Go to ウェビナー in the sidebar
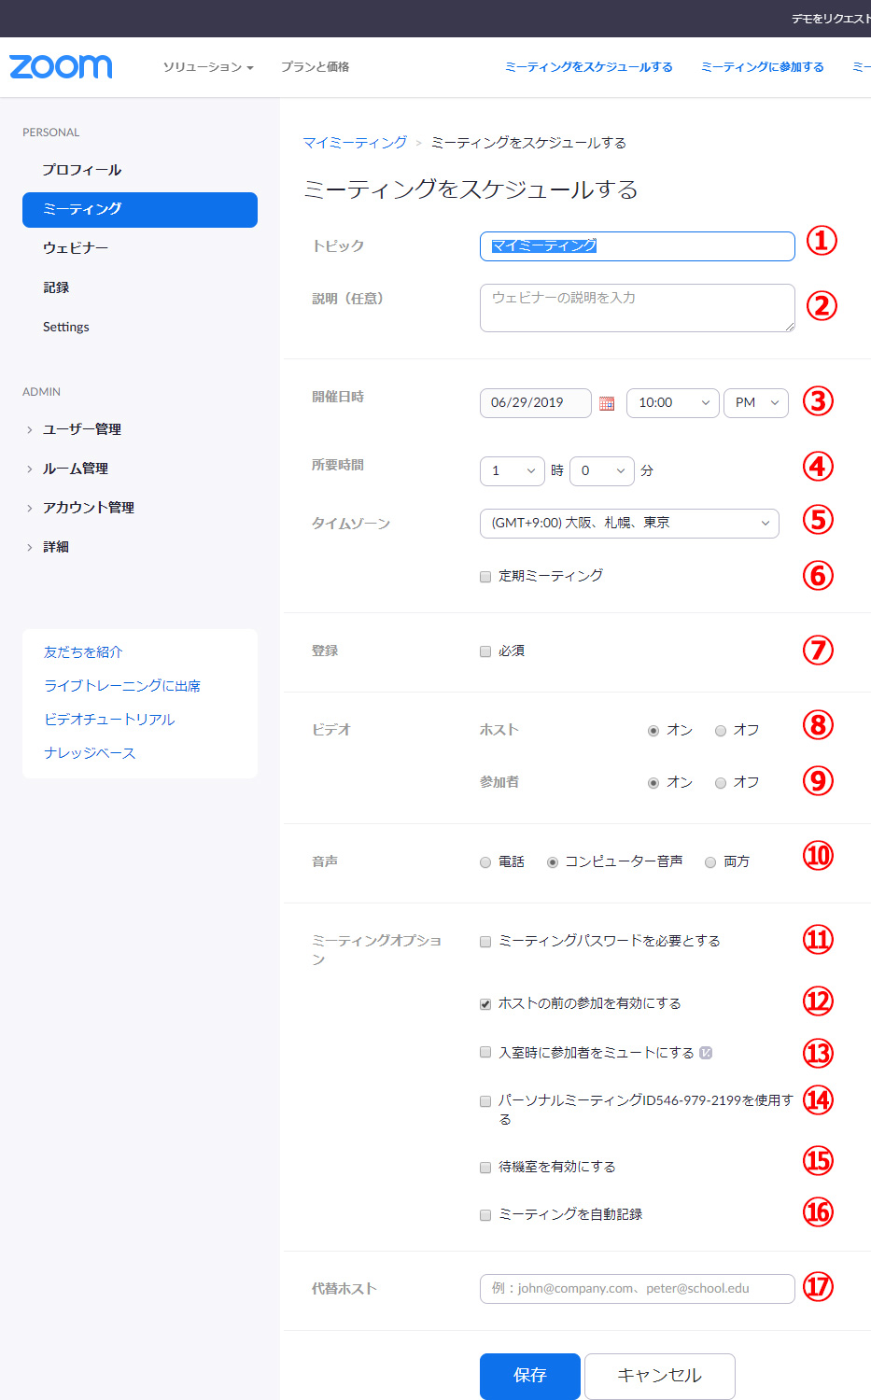Viewport: 871px width, 1400px height. click(76, 248)
